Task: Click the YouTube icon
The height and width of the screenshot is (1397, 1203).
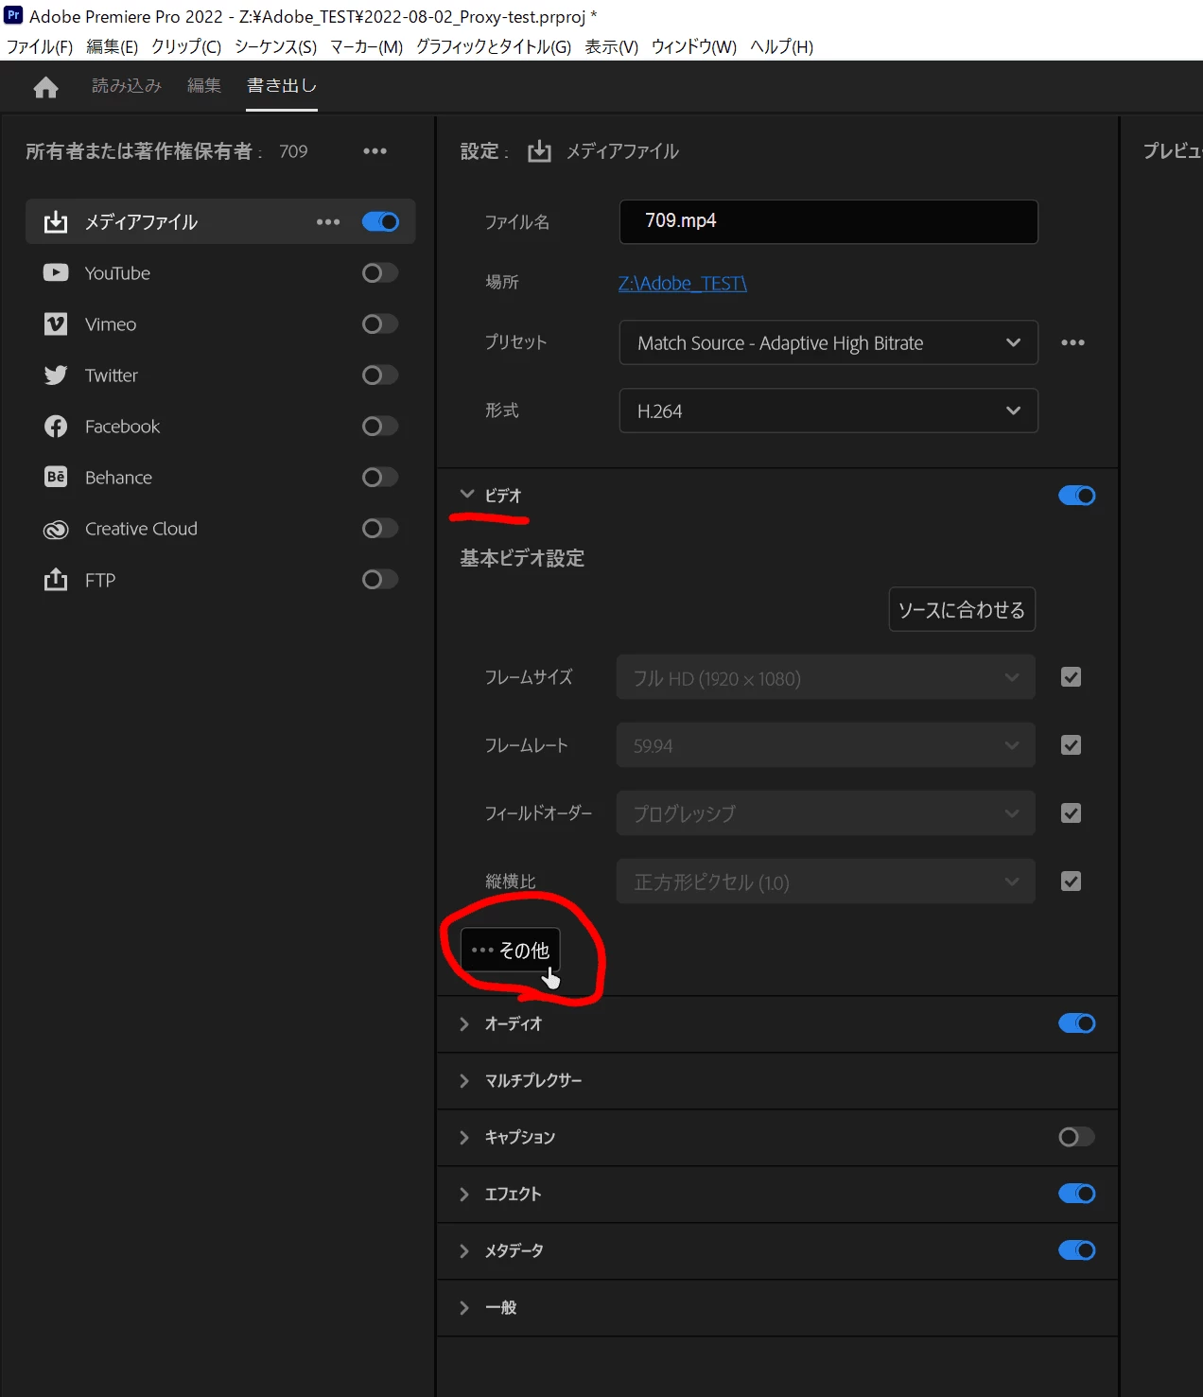Action: (x=56, y=272)
